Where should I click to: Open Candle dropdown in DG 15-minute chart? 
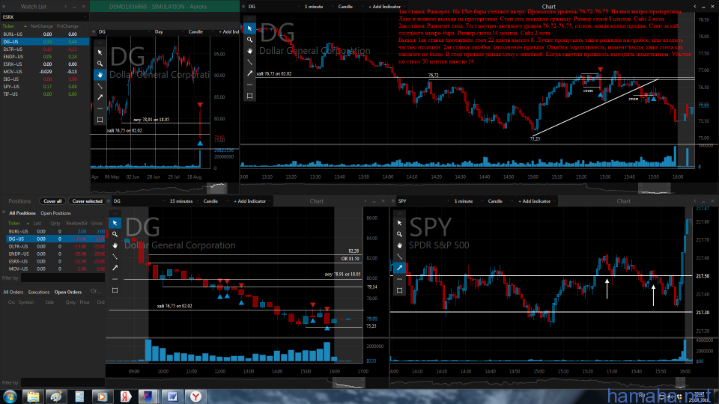pyautogui.click(x=214, y=201)
